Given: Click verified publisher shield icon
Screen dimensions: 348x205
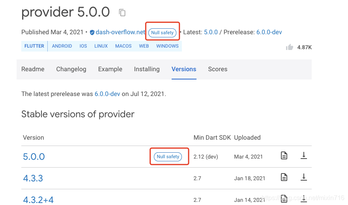Looking at the screenshot, I should pos(92,32).
